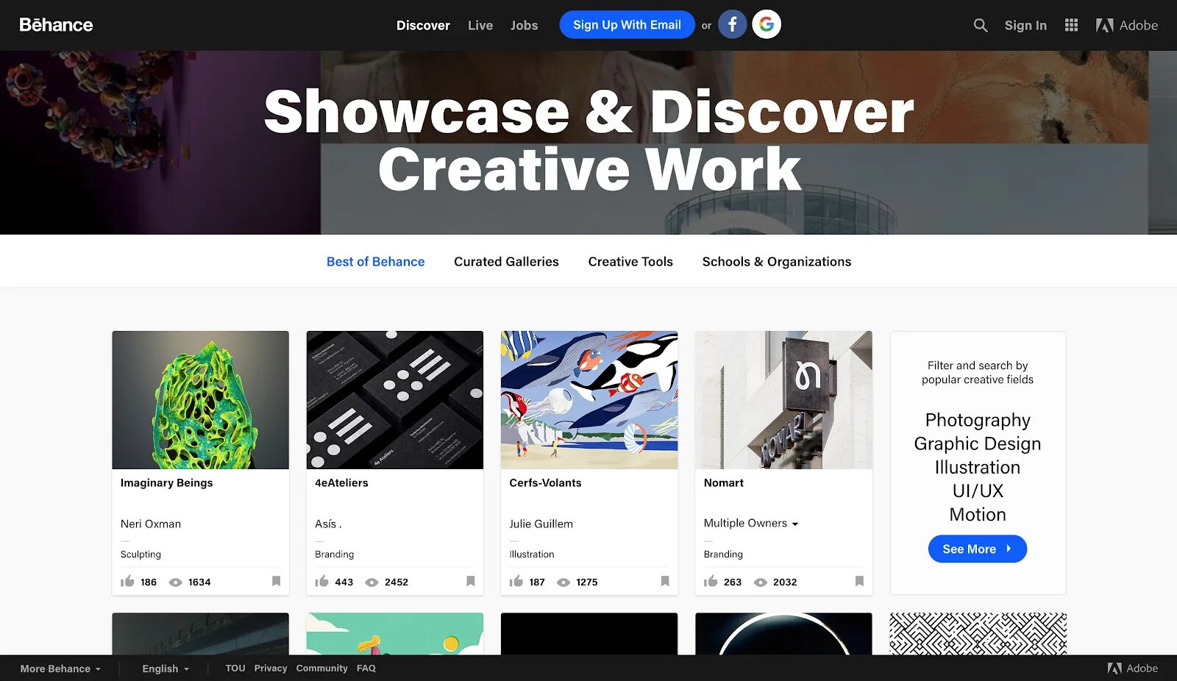Open the eclipse ring thumbnail
The width and height of the screenshot is (1177, 681).
[x=783, y=634]
